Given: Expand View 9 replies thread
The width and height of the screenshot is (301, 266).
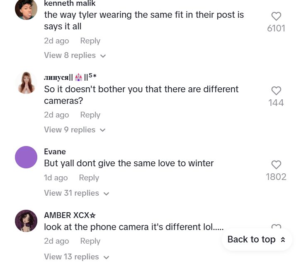Looking at the screenshot, I should [75, 130].
